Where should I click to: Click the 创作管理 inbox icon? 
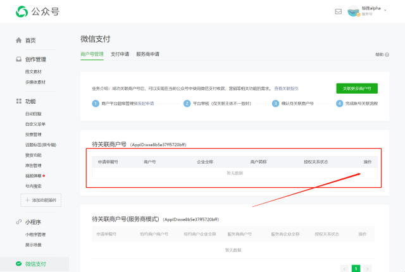[19, 59]
